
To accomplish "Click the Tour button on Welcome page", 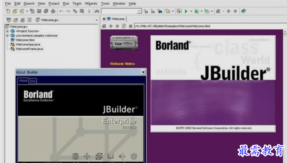I will pos(124,43).
